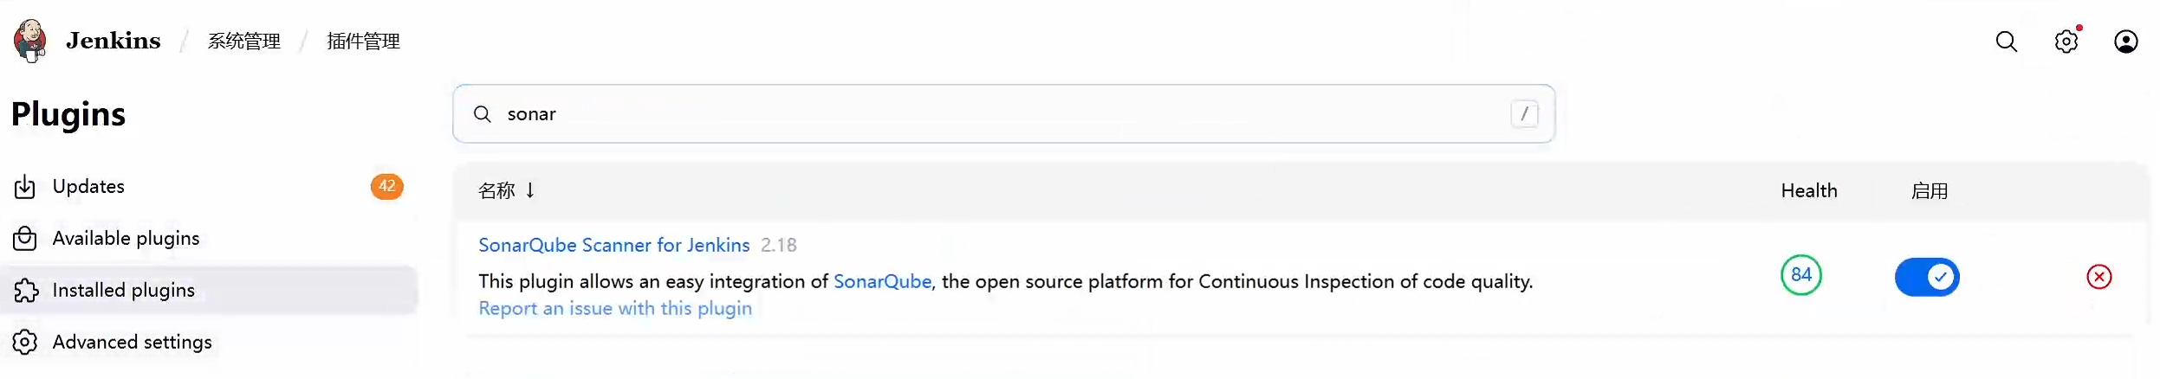Go to 插件管理 breadcrumb
This screenshot has height=379, width=2160.
coord(363,42)
